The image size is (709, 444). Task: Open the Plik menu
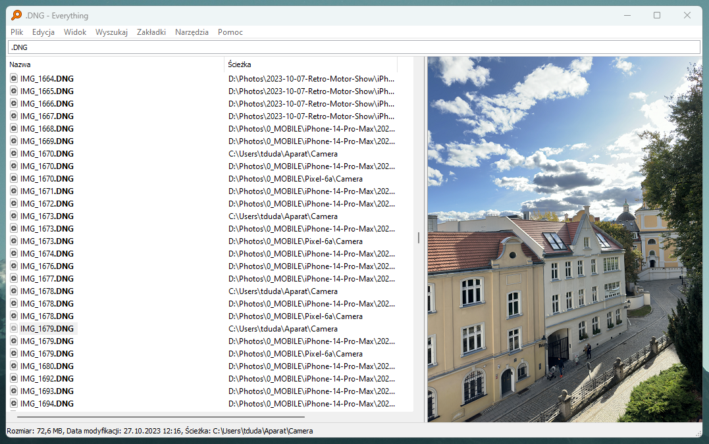[x=16, y=32]
